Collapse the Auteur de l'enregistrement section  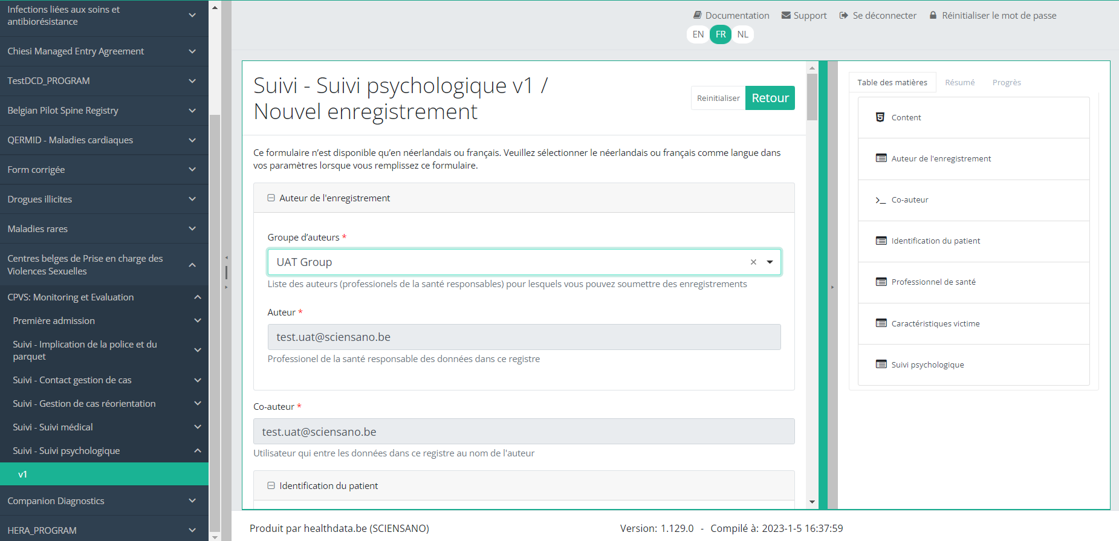271,198
